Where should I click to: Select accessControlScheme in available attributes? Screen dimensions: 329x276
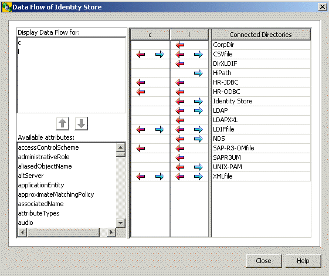pyautogui.click(x=49, y=147)
